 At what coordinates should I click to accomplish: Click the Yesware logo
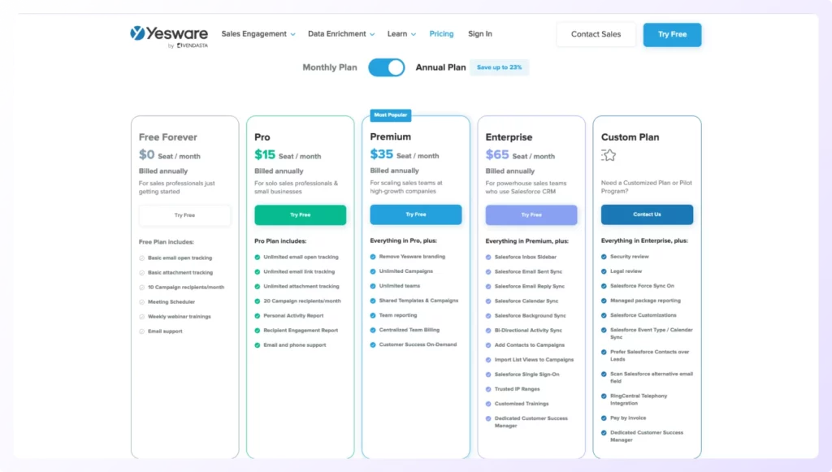[167, 32]
